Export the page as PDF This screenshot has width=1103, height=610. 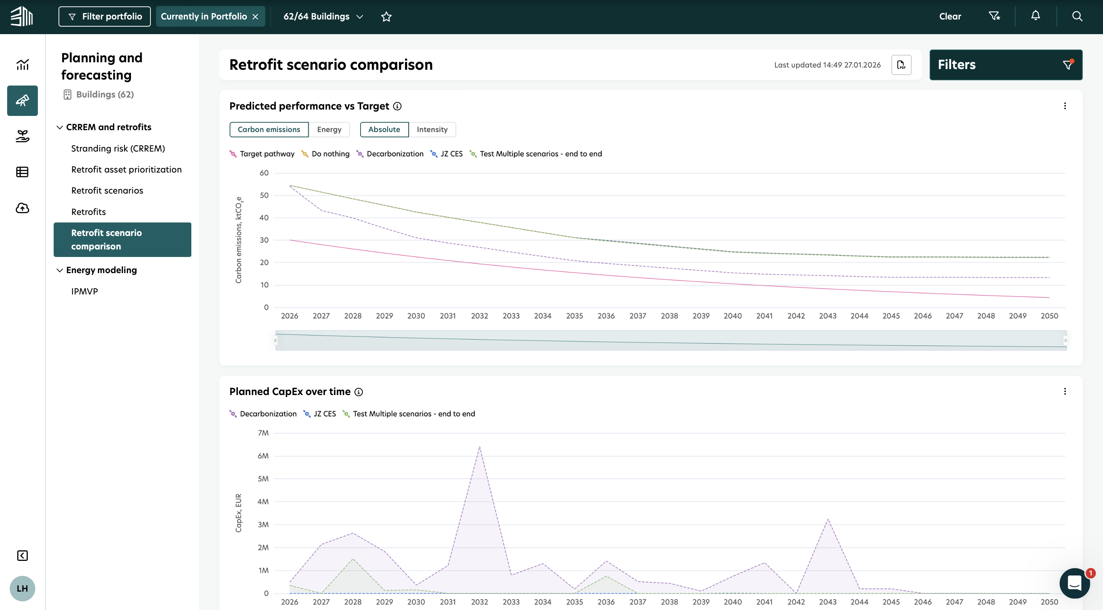(901, 65)
